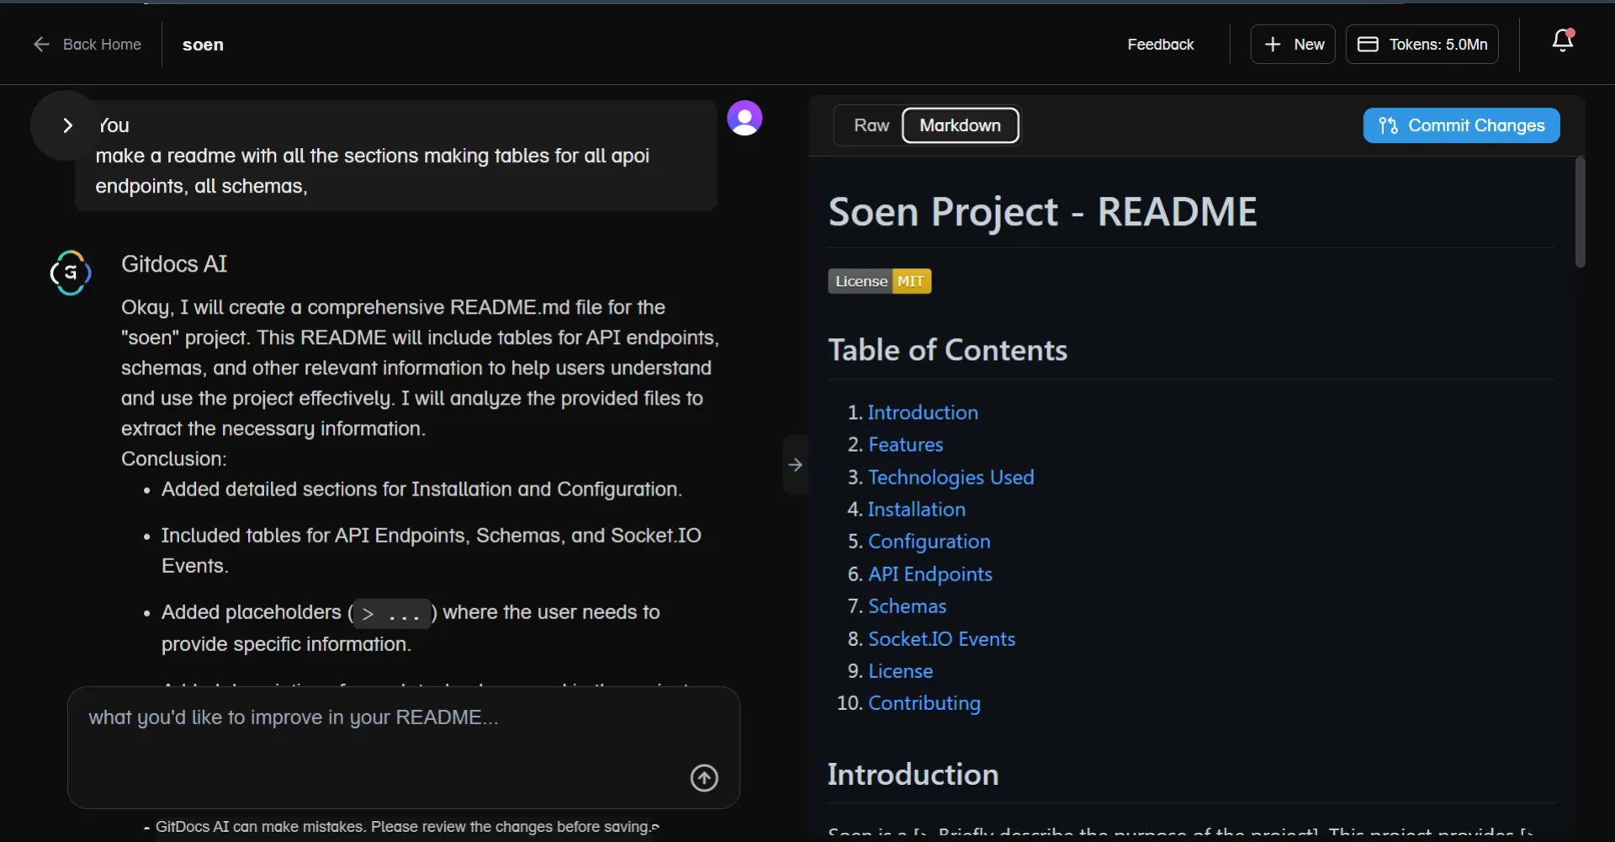The height and width of the screenshot is (842, 1615).
Task: Click the License MIT badge
Action: [879, 281]
